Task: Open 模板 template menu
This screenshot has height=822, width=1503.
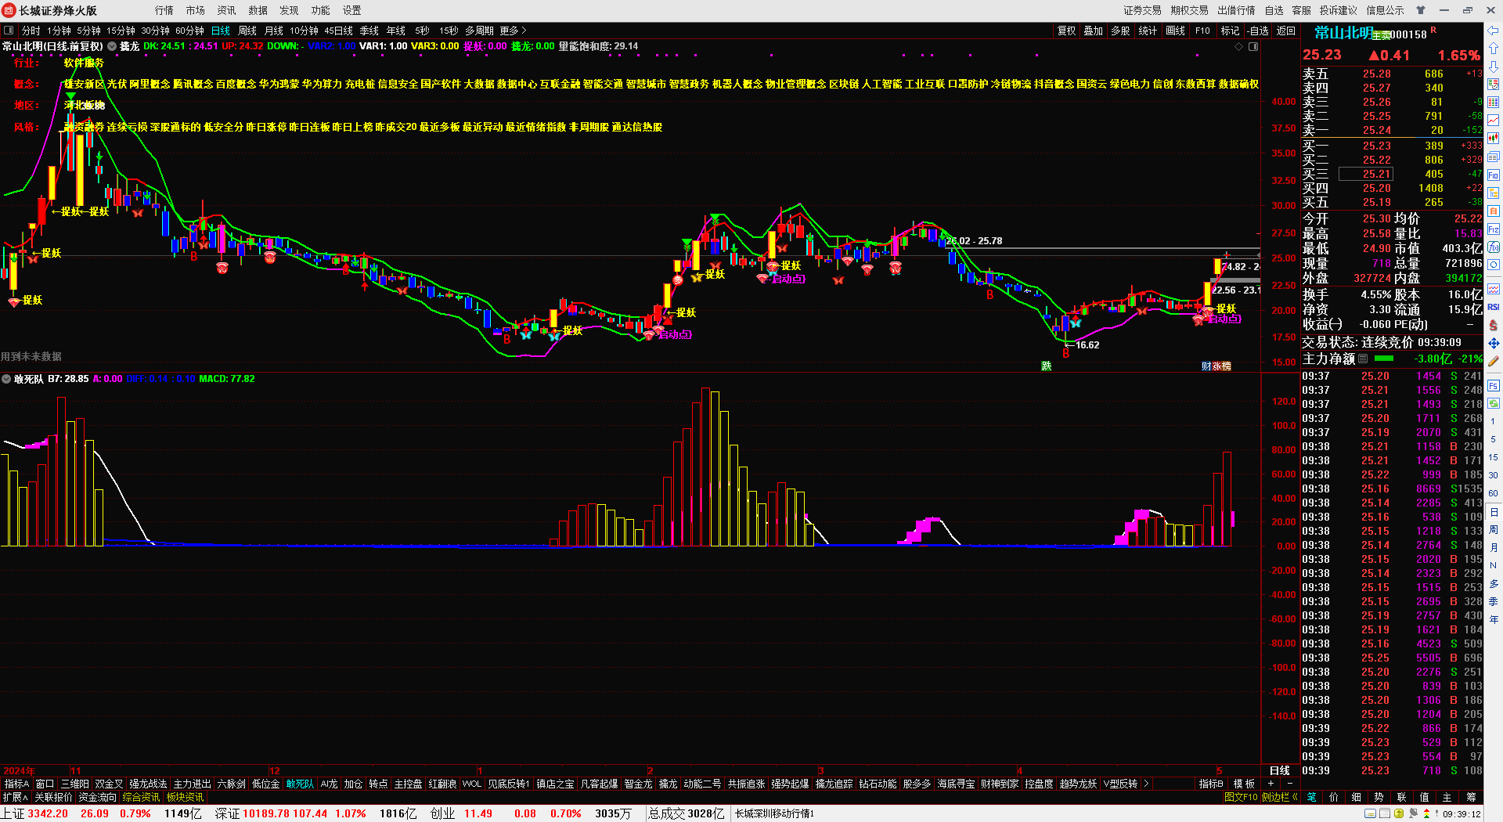Action: (x=1244, y=784)
